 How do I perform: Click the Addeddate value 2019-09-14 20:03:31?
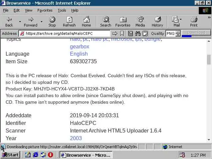coord(94,115)
